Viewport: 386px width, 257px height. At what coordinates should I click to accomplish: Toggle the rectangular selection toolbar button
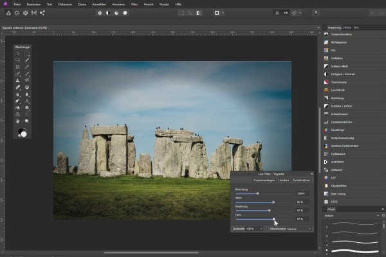pyautogui.click(x=181, y=13)
